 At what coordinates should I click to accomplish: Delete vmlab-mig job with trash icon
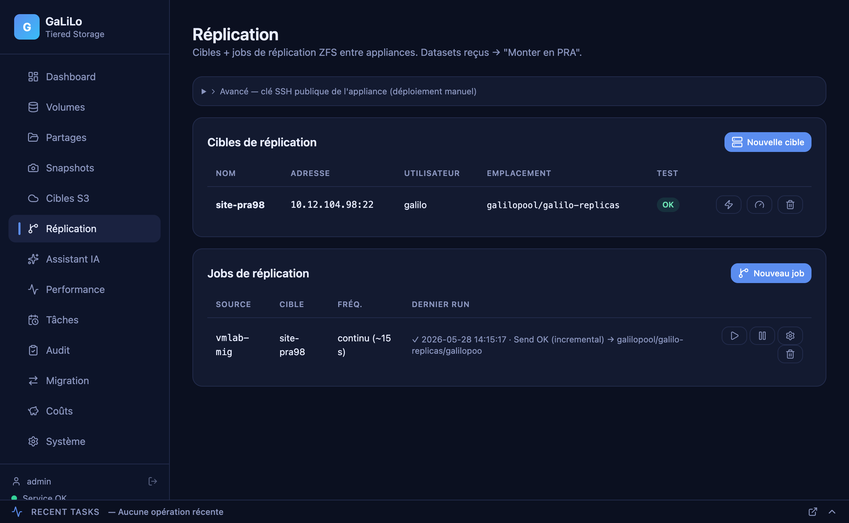click(x=790, y=354)
